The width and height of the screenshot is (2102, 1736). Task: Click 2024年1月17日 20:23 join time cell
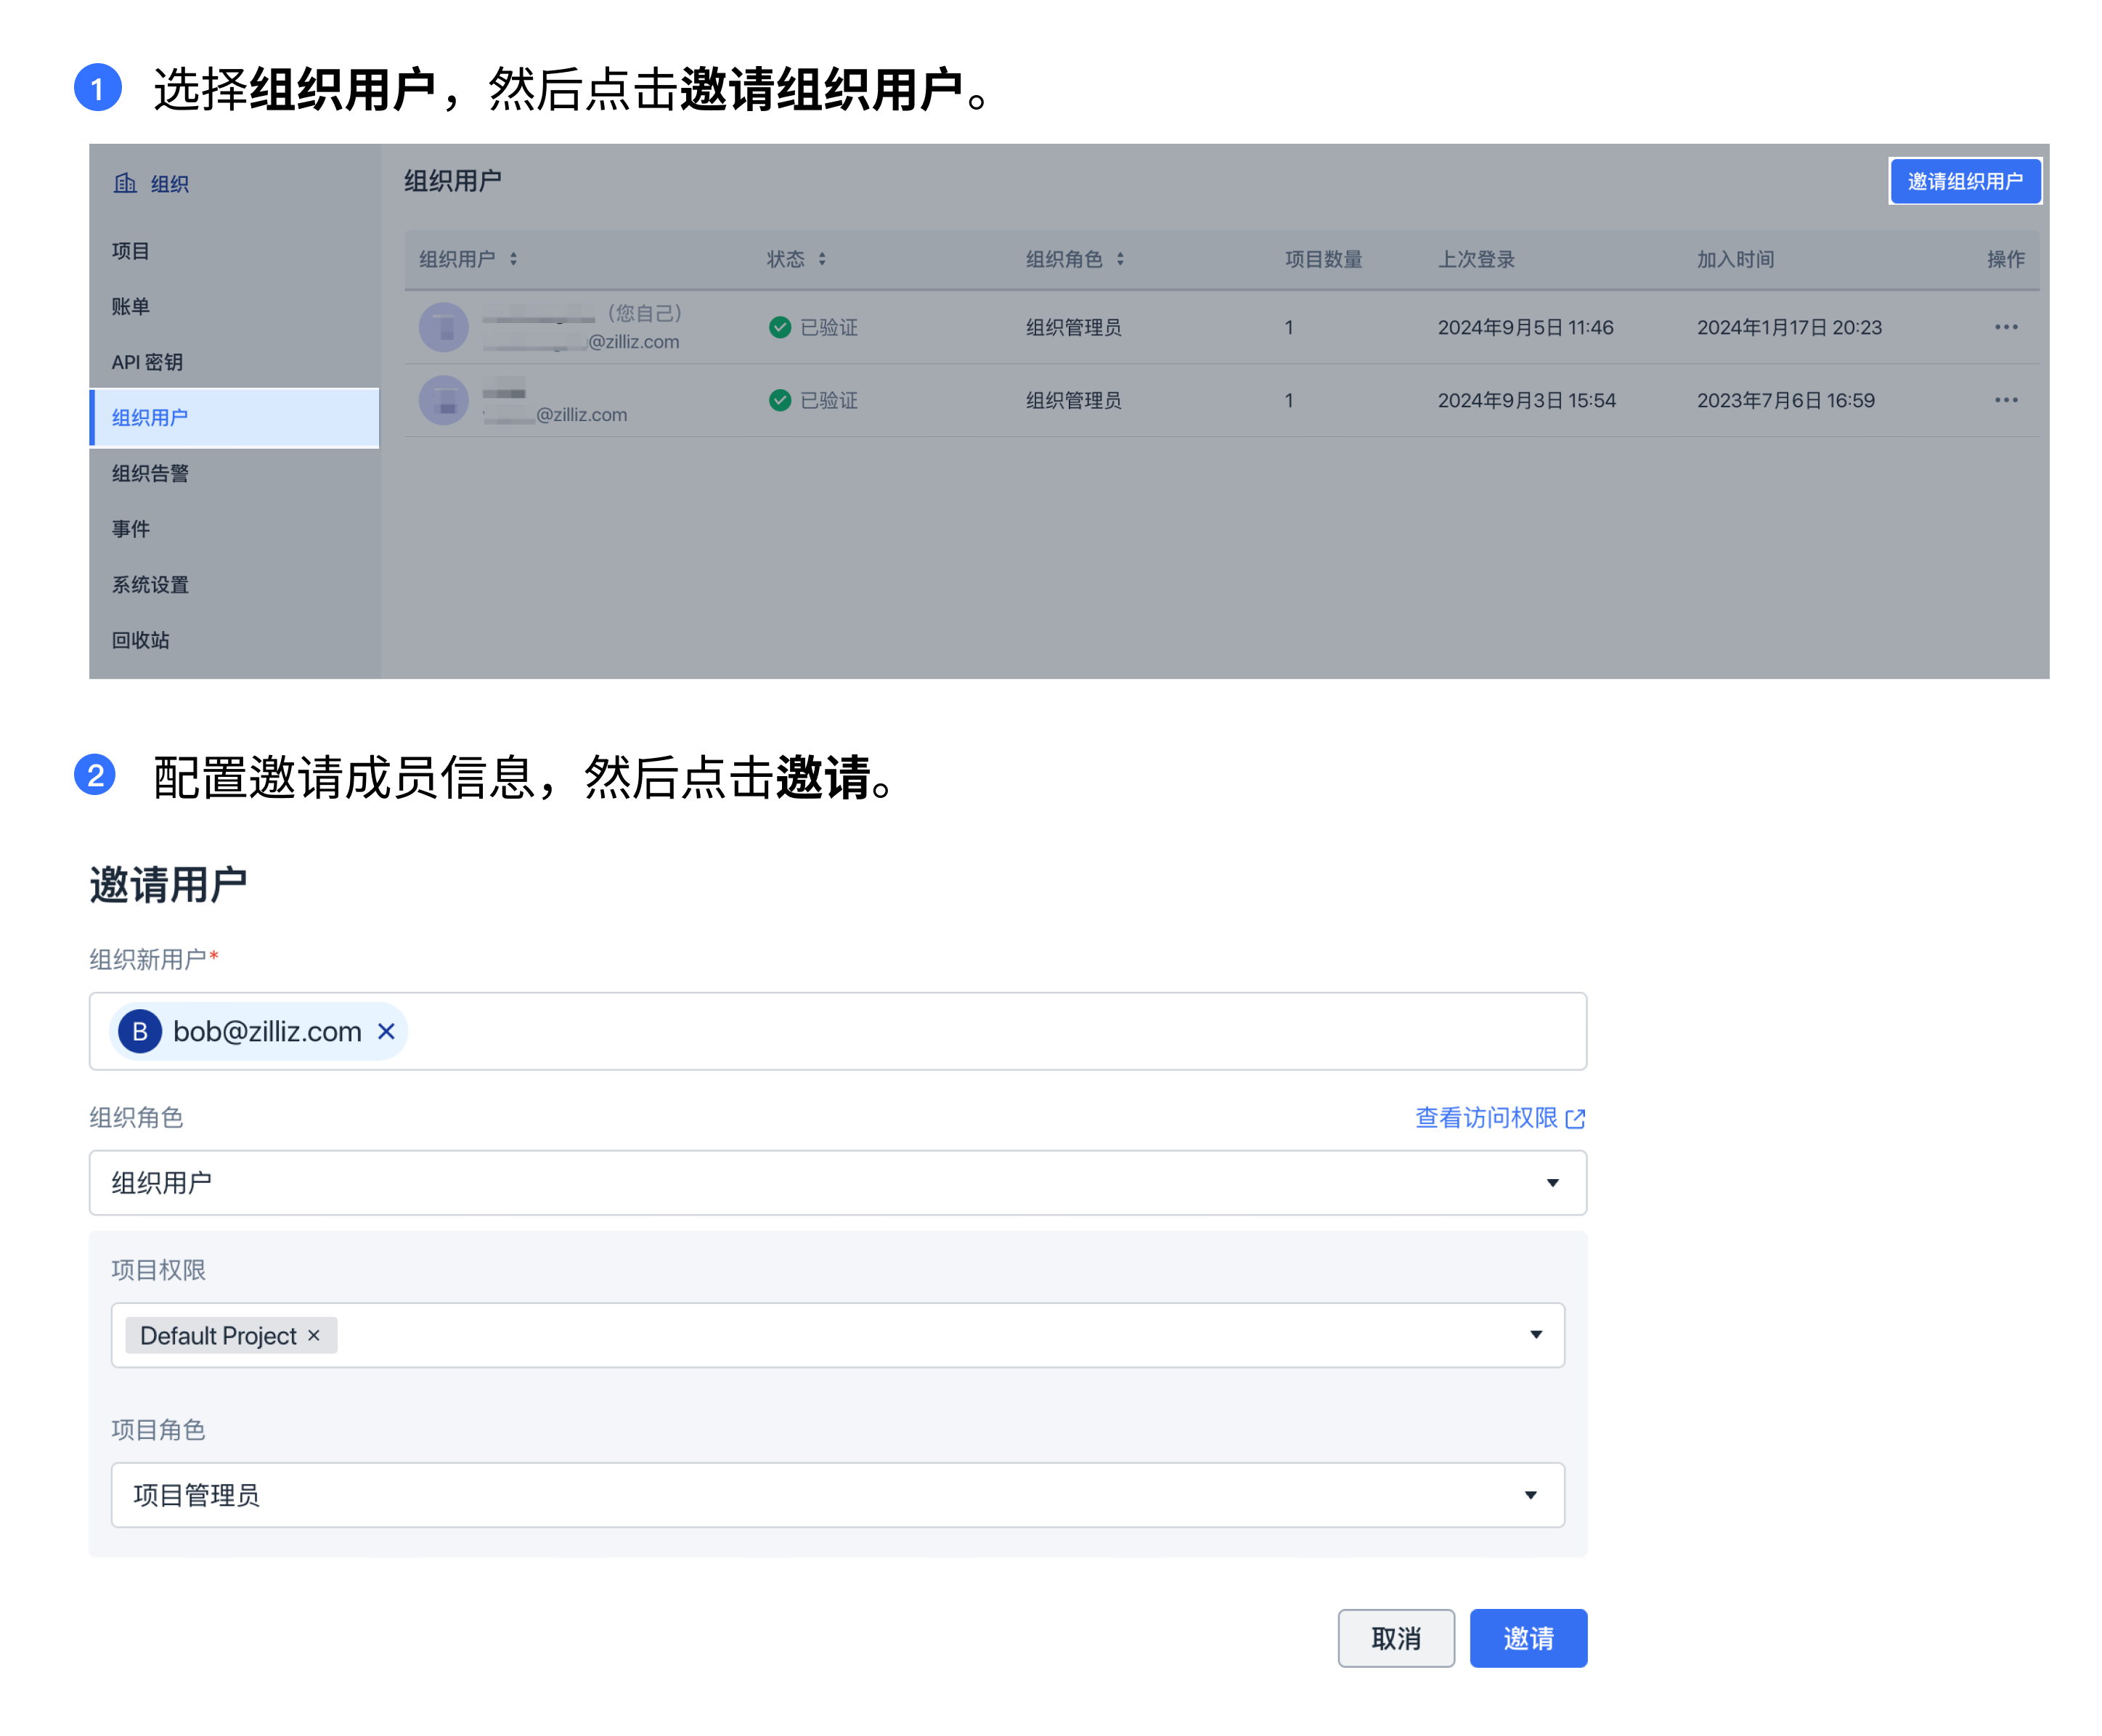pyautogui.click(x=1789, y=327)
